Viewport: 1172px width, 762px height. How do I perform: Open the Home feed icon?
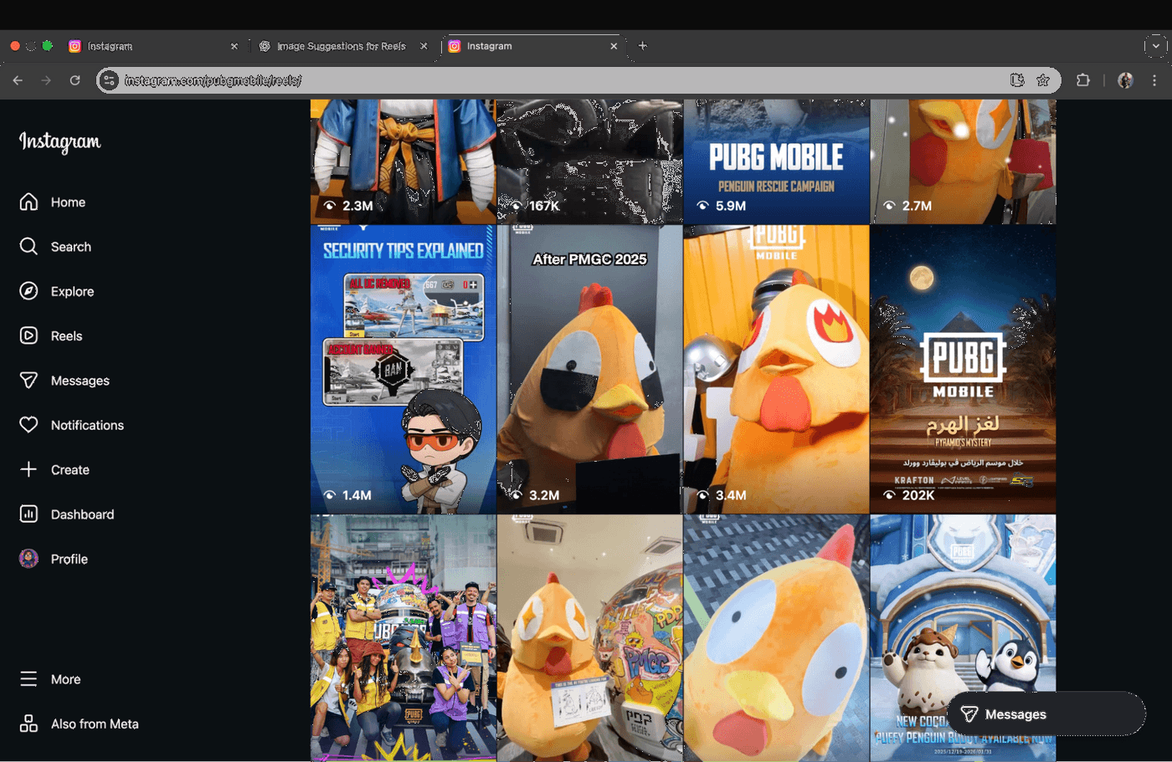(28, 202)
